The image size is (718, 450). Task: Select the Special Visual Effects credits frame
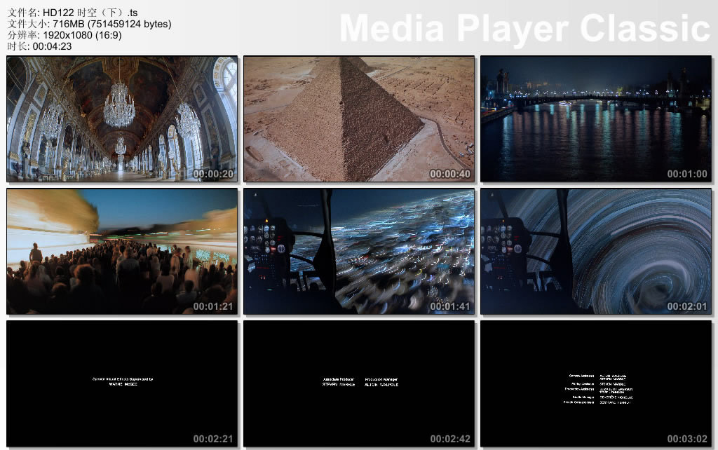122,383
